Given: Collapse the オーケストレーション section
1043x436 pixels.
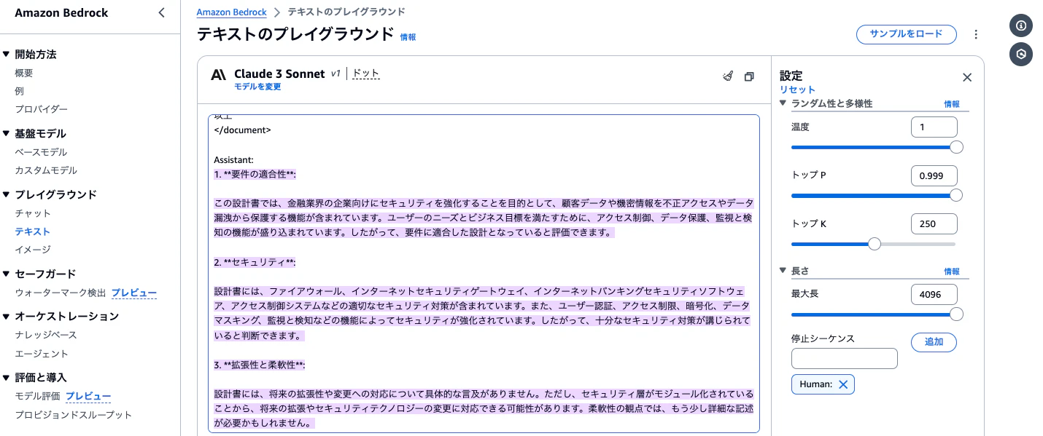Looking at the screenshot, I should click(x=7, y=317).
